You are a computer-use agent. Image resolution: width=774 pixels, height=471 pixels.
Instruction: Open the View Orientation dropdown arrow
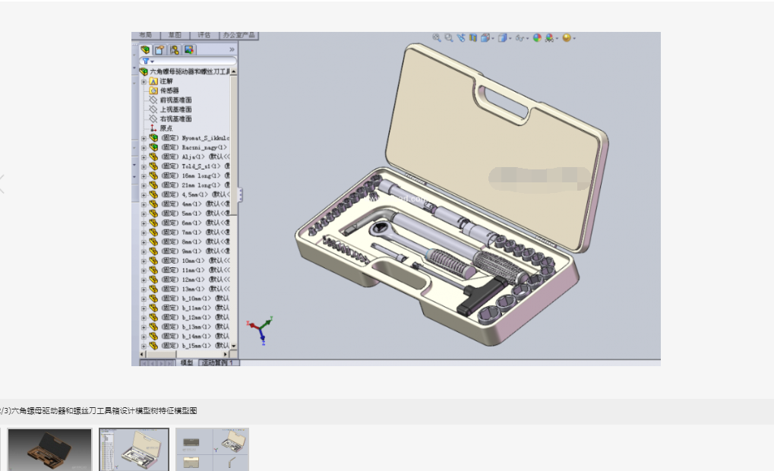tap(493, 39)
